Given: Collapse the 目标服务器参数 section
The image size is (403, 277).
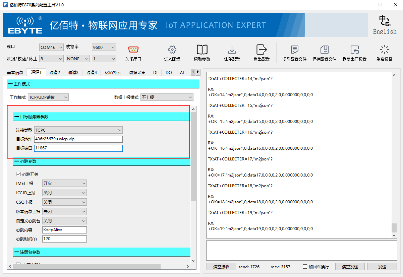Looking at the screenshot, I should point(17,117).
